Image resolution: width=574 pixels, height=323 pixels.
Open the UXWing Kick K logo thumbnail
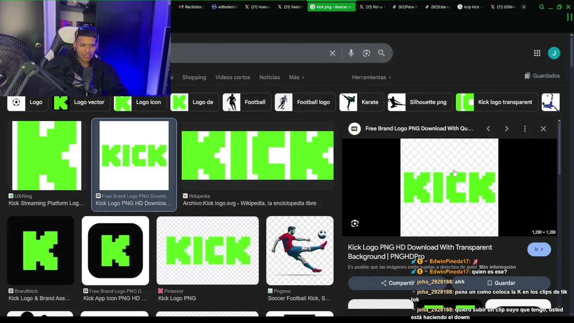point(47,156)
